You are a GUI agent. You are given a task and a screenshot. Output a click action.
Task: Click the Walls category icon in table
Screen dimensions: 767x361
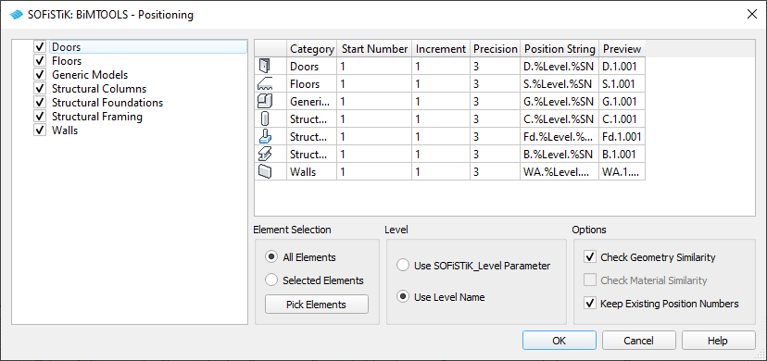pyautogui.click(x=264, y=171)
